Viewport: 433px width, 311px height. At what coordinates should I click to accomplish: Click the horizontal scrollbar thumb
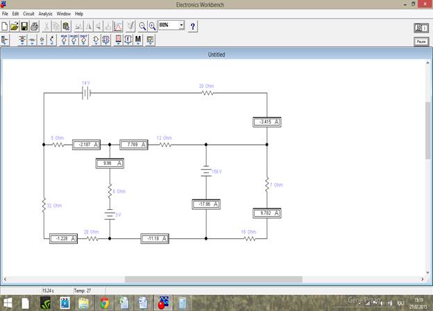click(x=214, y=279)
